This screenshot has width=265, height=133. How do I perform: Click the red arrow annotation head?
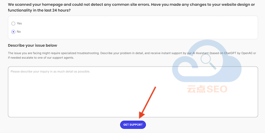(142, 115)
